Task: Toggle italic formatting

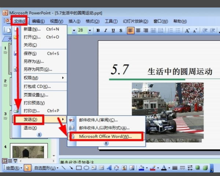Action: 106,30
